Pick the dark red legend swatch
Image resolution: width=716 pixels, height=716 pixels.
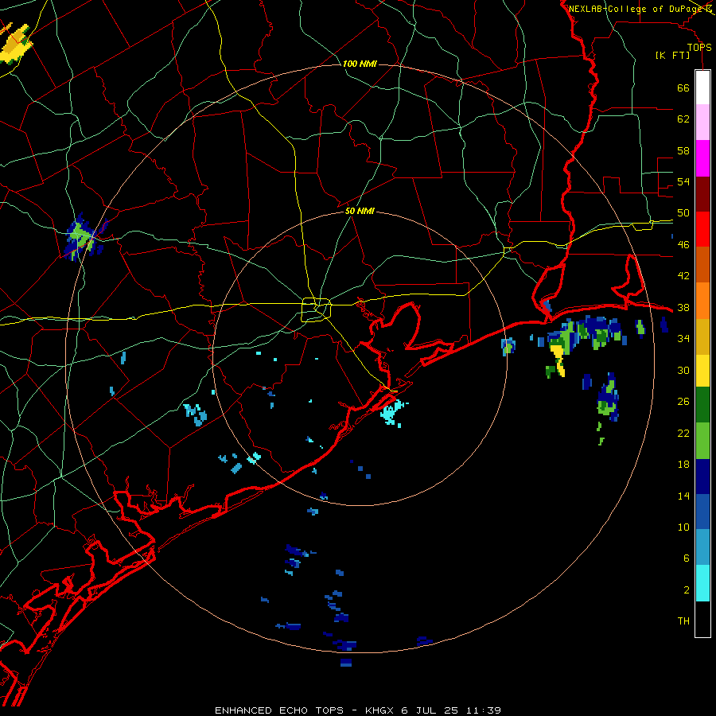702,193
